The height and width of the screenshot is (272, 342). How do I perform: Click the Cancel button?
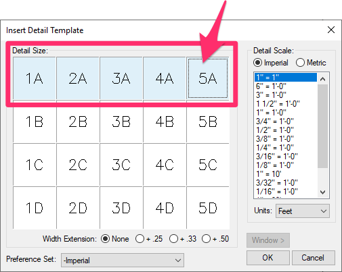point(314,258)
